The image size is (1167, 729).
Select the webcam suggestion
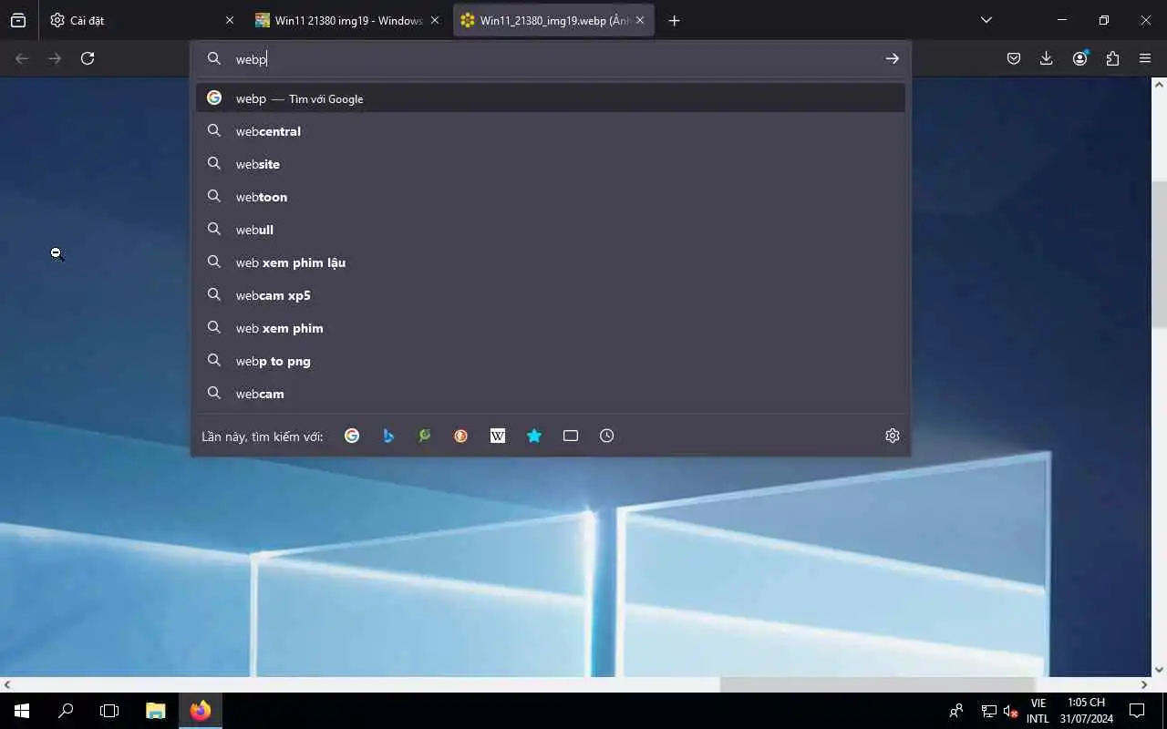click(x=551, y=394)
